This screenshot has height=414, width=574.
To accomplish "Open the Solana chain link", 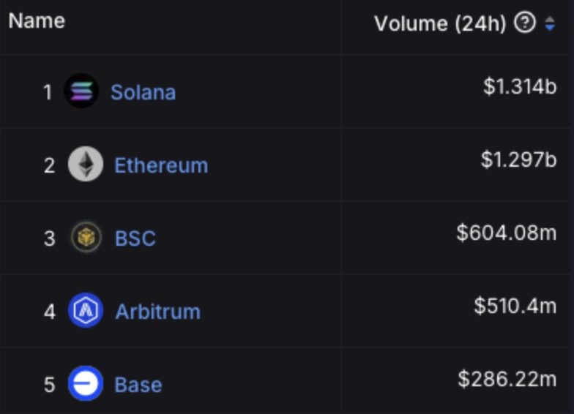I will coord(143,92).
